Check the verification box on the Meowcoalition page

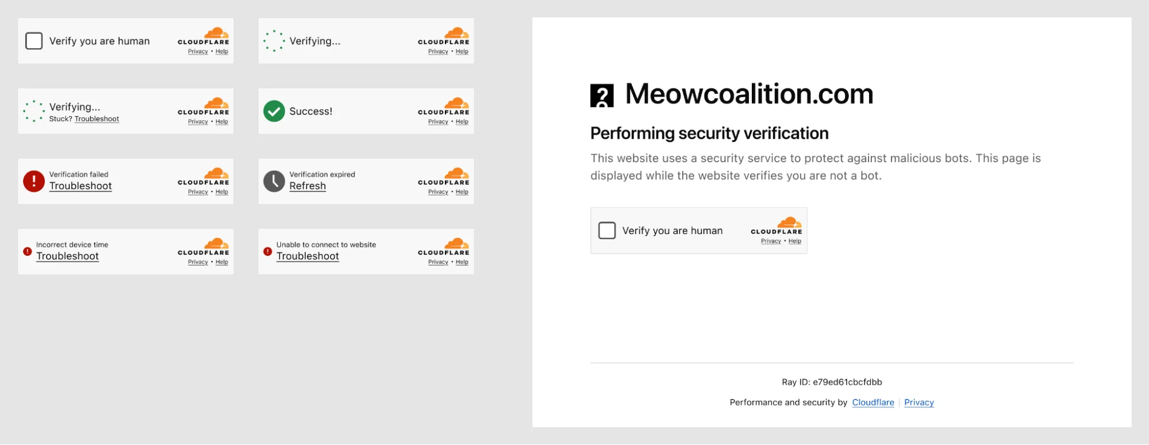tap(607, 230)
